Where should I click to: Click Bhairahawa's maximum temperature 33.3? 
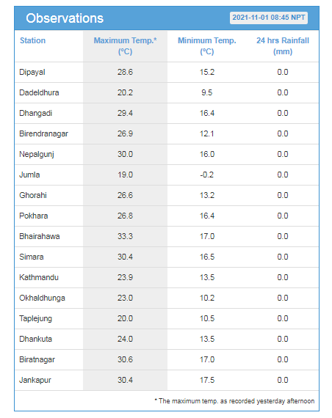pyautogui.click(x=125, y=236)
